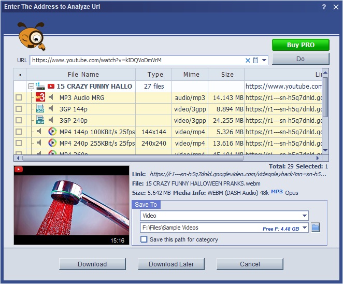343x284 pixels.
Task: Click the help question mark in the title bar
Action: click(324, 7)
